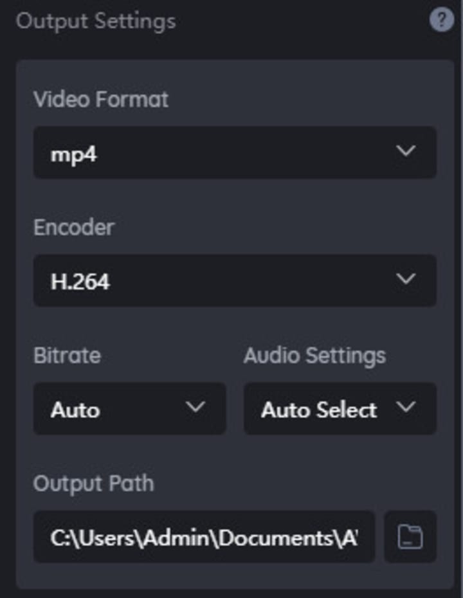Open the help question mark icon
Image resolution: width=463 pixels, height=598 pixels.
pos(442,20)
